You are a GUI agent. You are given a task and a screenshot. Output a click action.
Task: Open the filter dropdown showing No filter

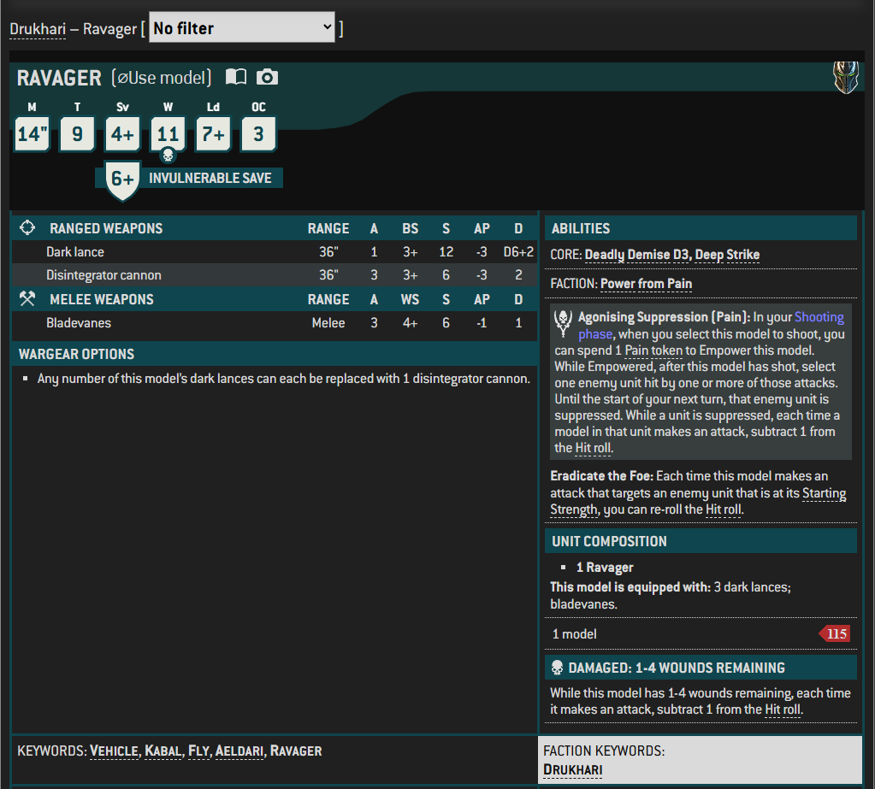point(241,27)
